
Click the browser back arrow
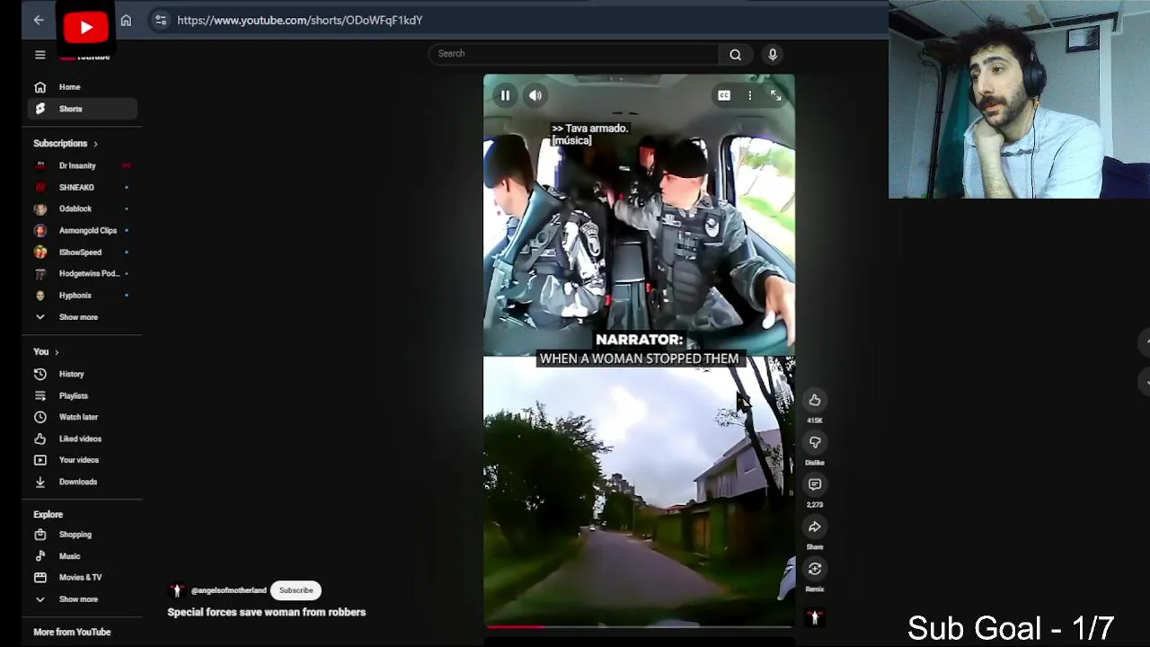tap(39, 20)
